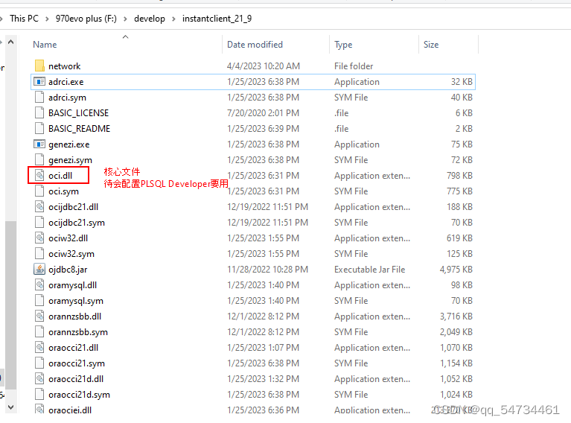Screen dimensions: 571x423
Task: Select the adrci.exe application icon
Action: click(x=39, y=82)
